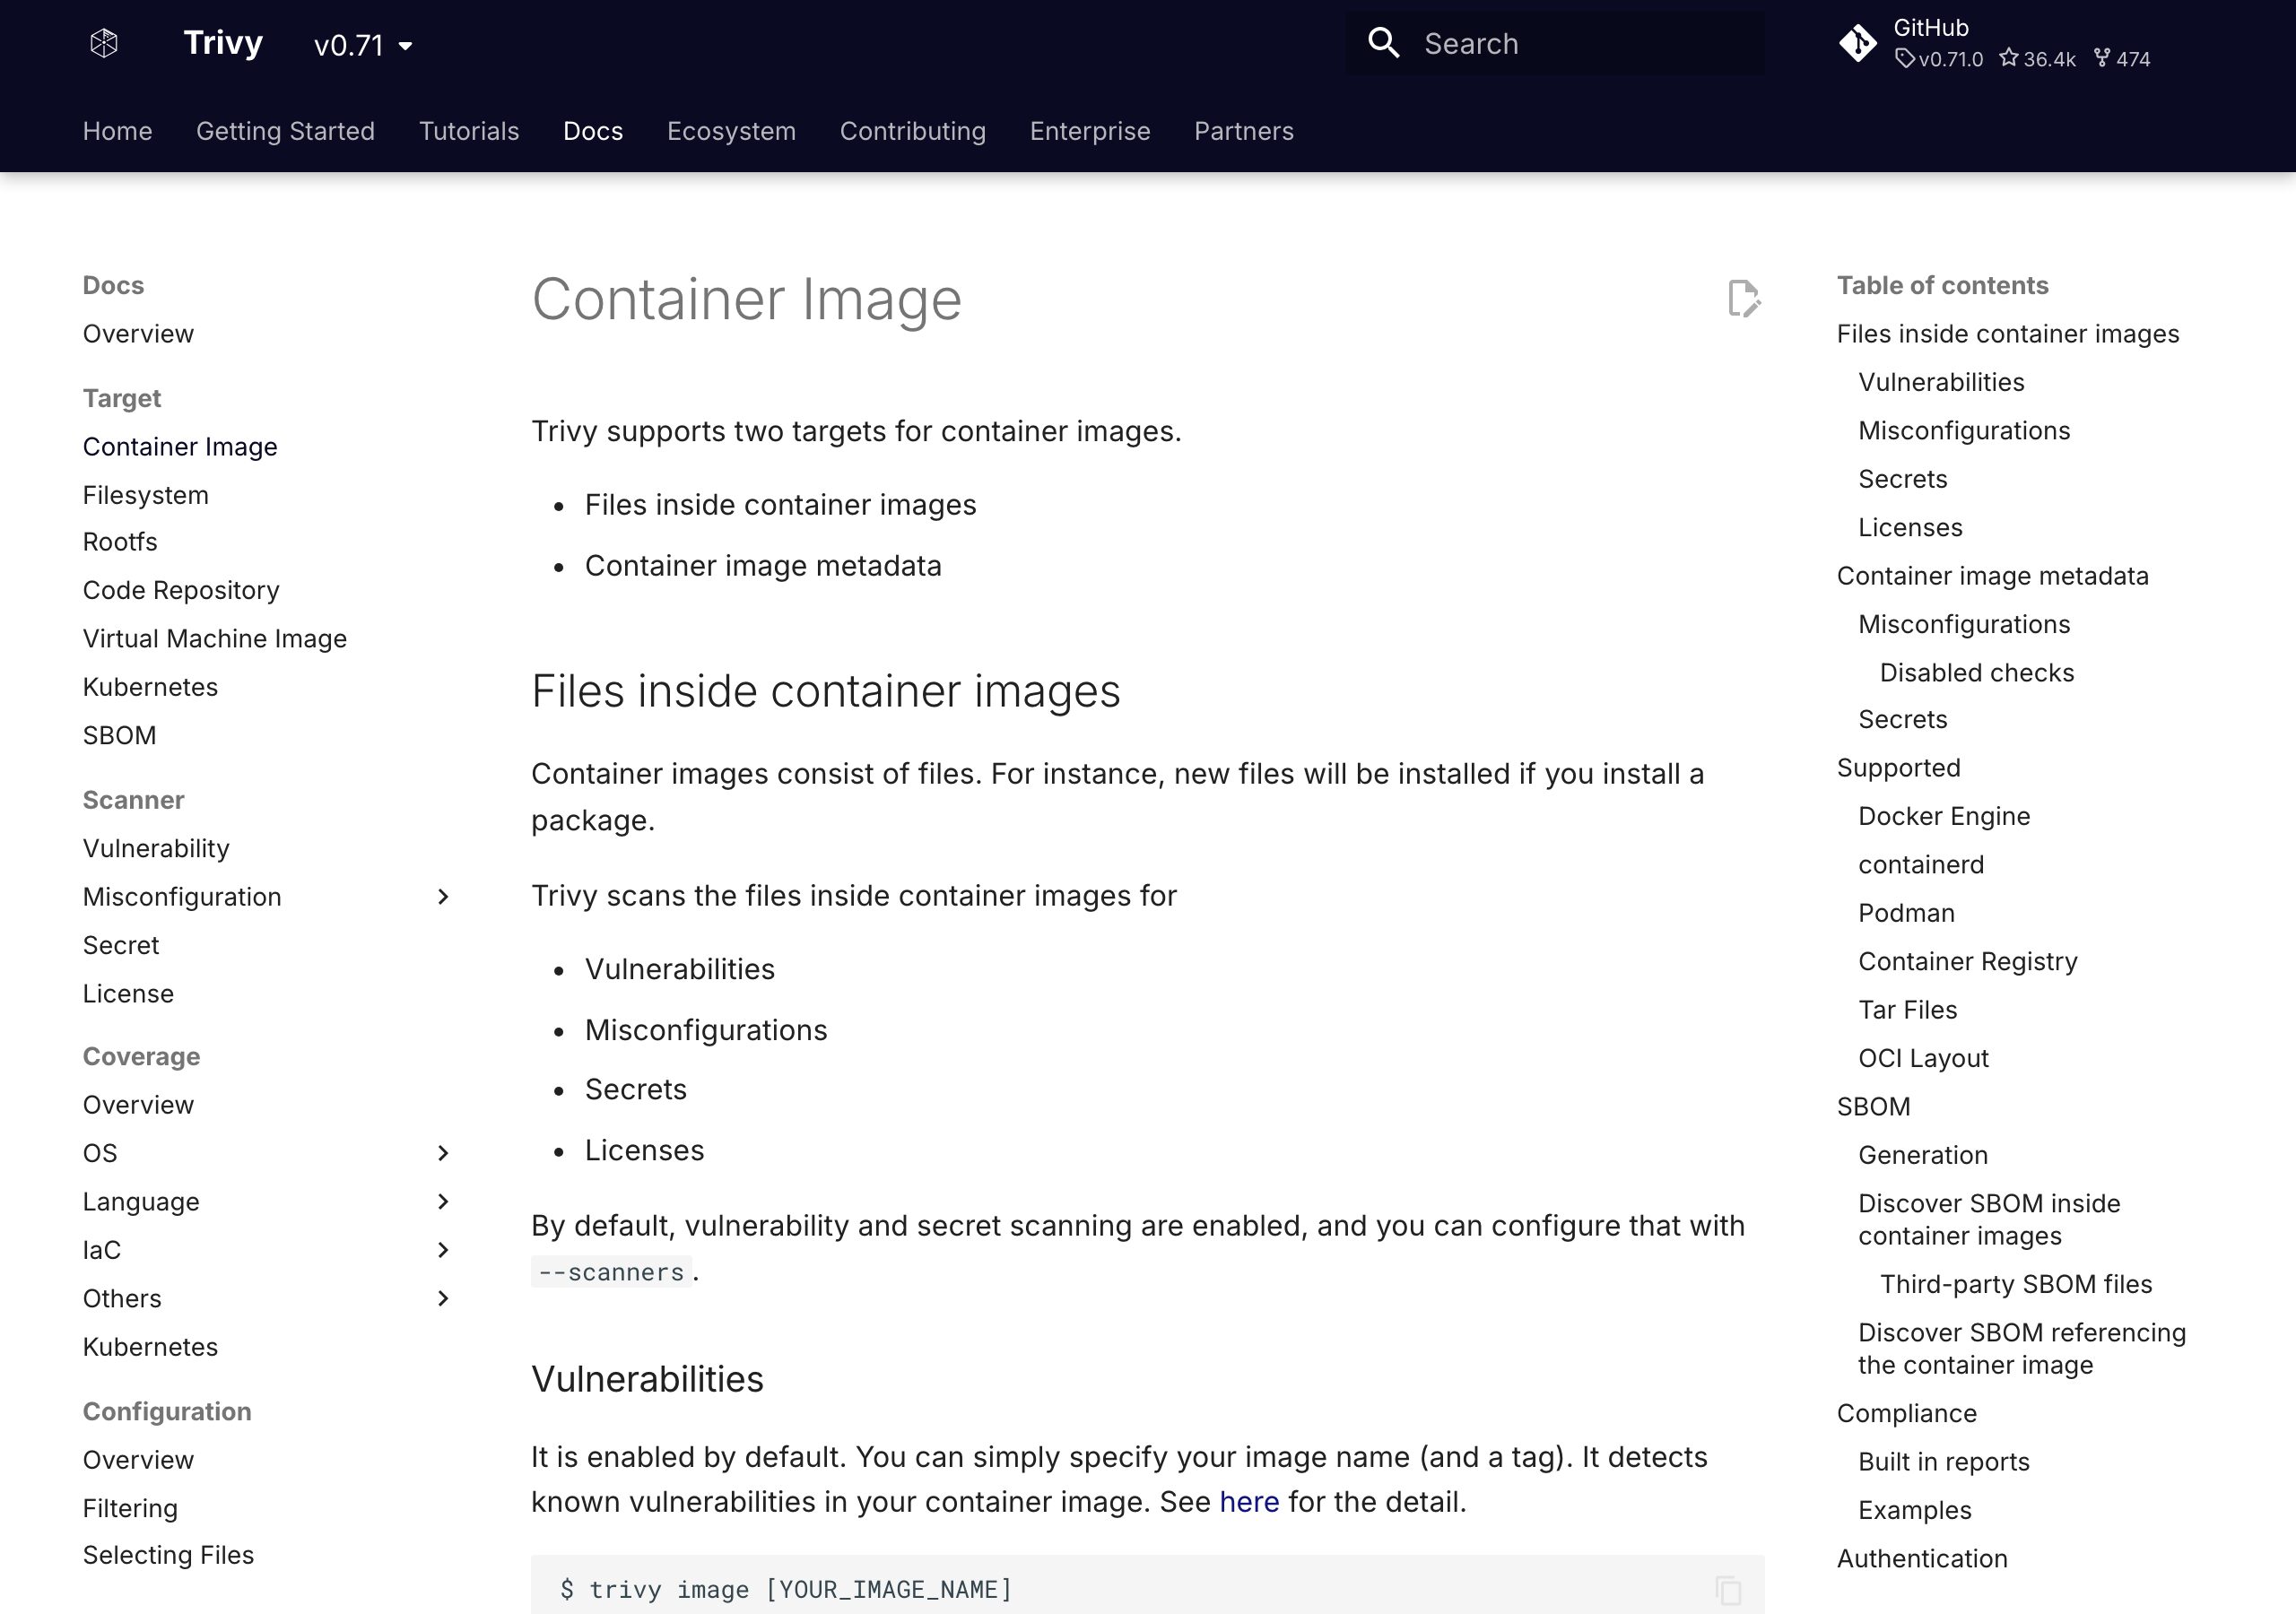Jump to Supported section in contents
Image resolution: width=2296 pixels, height=1614 pixels.
point(1899,768)
